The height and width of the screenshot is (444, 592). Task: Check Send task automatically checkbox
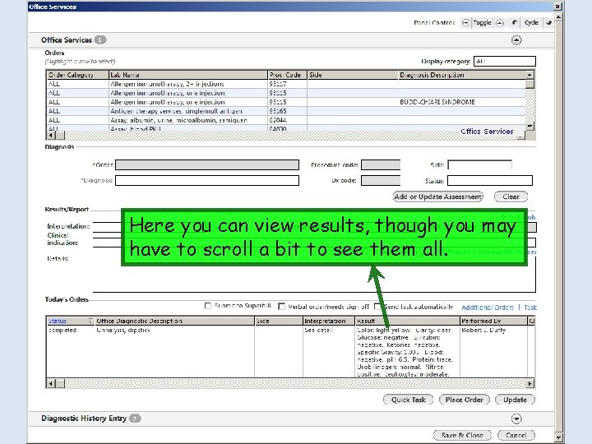(x=377, y=306)
